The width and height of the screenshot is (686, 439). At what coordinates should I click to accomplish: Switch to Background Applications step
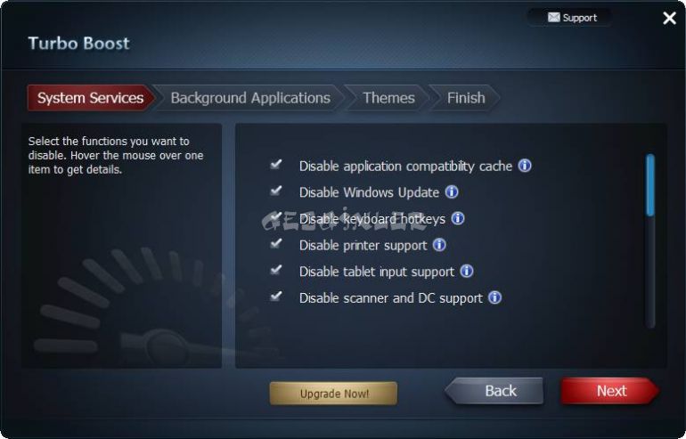[x=249, y=98]
